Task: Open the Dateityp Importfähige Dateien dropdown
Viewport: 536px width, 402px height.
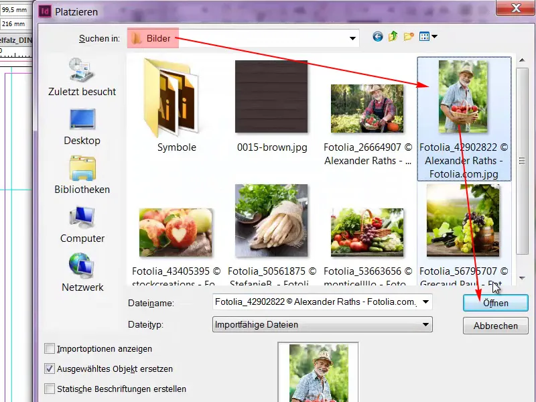Action: click(x=322, y=324)
